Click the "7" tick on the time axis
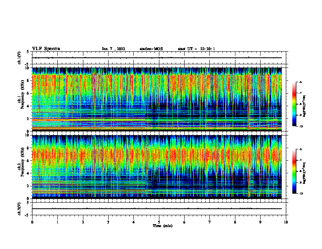Screen dimensions: 322x249 coord(210,222)
